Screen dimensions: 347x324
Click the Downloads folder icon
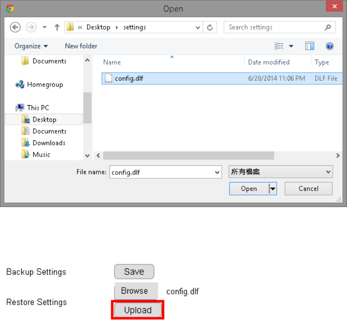[x=25, y=143]
